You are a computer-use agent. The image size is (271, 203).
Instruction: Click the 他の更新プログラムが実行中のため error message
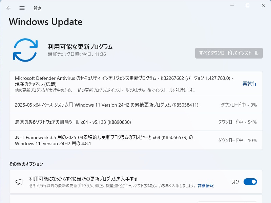coord(105,90)
